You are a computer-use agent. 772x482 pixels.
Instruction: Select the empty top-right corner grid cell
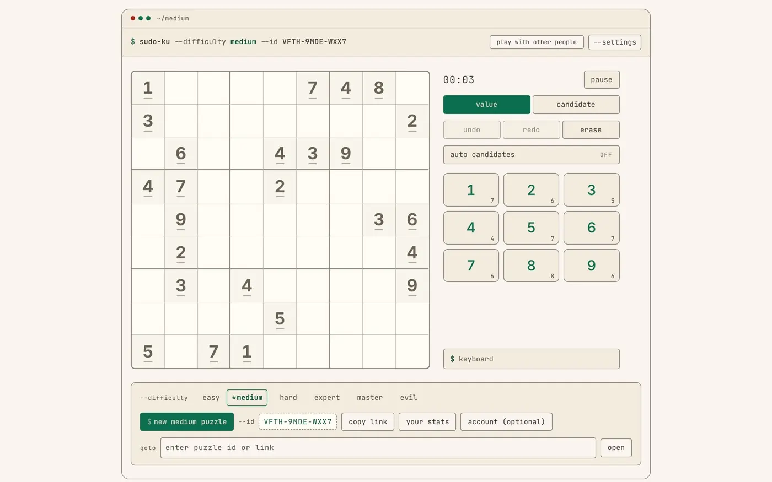pyautogui.click(x=412, y=88)
